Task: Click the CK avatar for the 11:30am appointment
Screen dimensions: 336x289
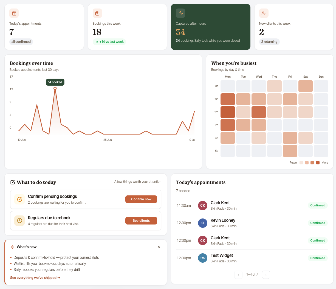Action: coord(203,205)
